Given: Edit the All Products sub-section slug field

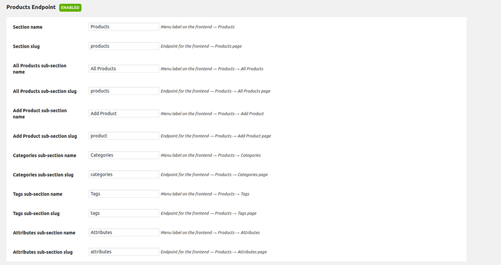Looking at the screenshot, I should point(124,91).
